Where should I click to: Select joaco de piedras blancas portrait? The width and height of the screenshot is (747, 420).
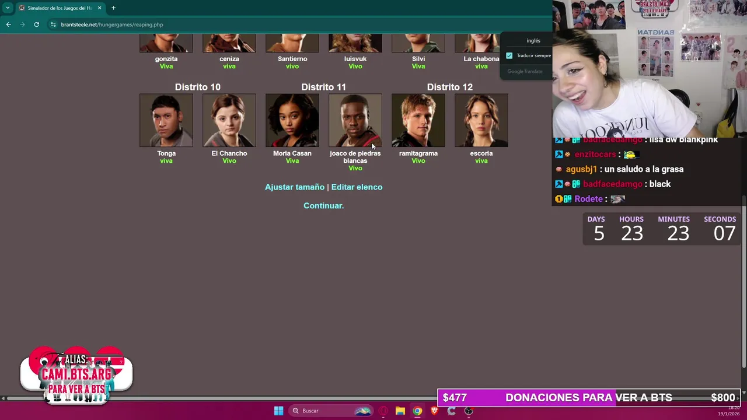click(355, 120)
